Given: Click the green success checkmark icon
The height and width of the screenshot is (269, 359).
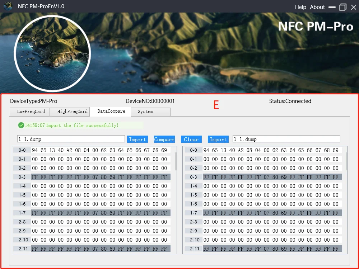Looking at the screenshot, I should click(21, 125).
